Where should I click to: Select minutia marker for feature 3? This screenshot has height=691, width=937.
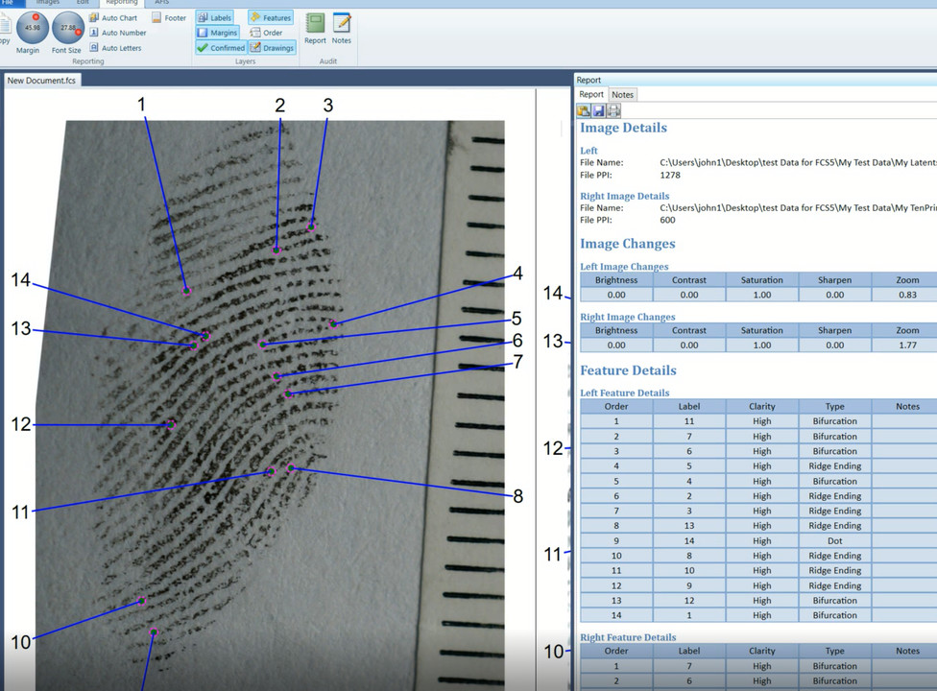pos(311,226)
